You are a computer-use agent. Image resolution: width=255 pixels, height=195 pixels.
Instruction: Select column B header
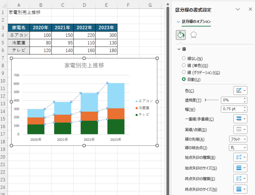click(41, 5)
